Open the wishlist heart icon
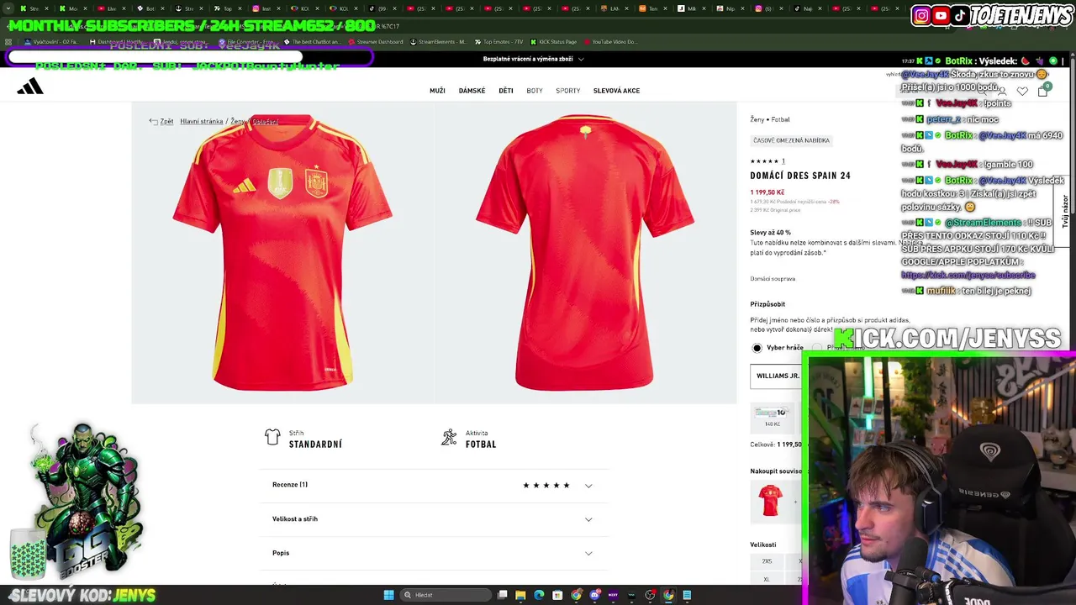The image size is (1076, 605). (1022, 91)
